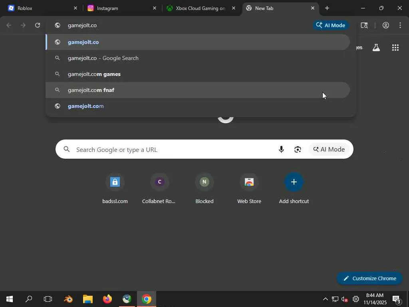The image size is (409, 307).
Task: Open Windows taskbar search
Action: click(x=29, y=299)
